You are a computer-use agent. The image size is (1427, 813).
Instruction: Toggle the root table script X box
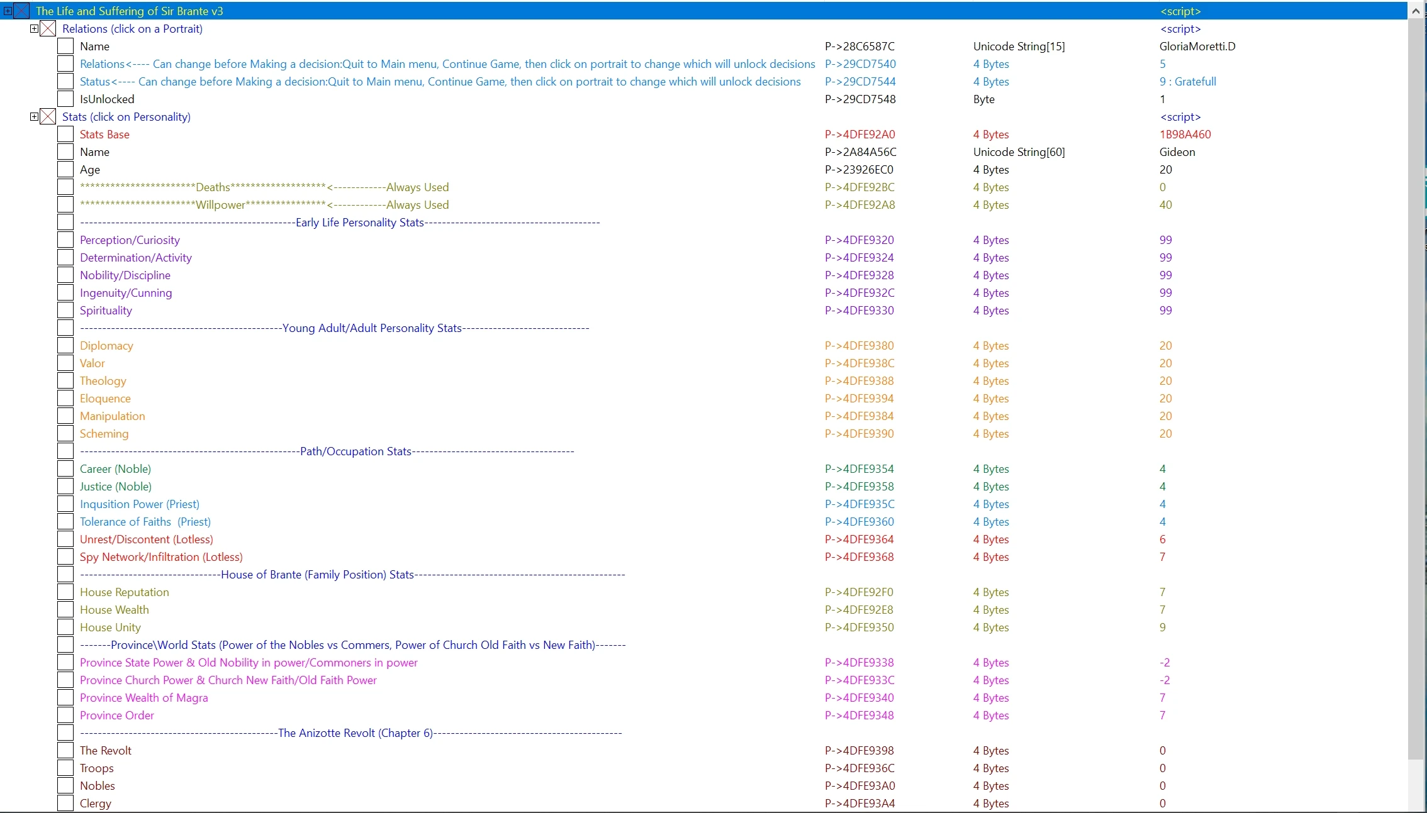21,11
